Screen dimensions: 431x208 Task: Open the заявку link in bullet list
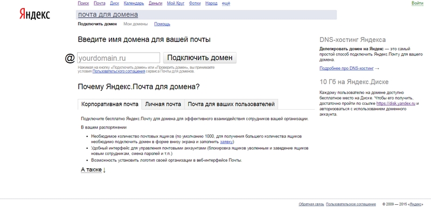pos(226,142)
